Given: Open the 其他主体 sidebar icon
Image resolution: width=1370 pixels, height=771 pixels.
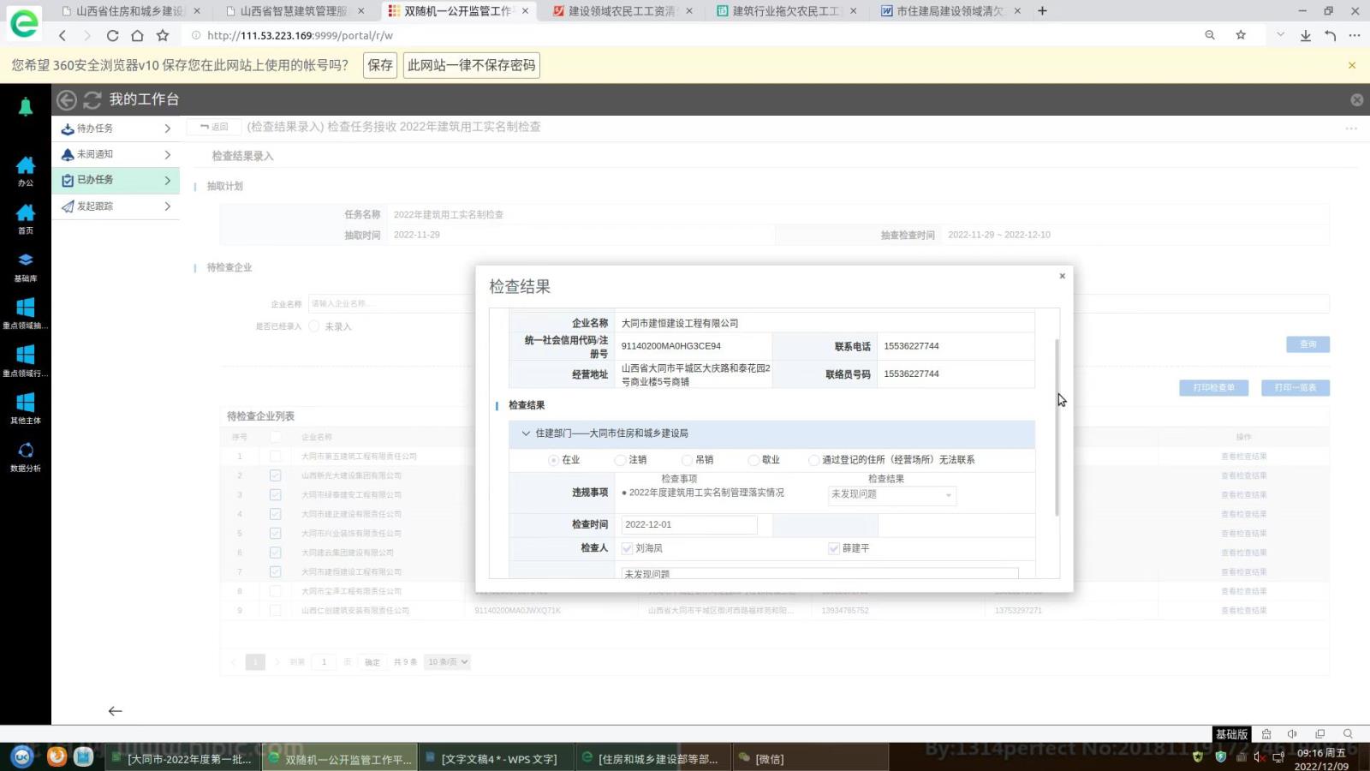Looking at the screenshot, I should click(26, 409).
